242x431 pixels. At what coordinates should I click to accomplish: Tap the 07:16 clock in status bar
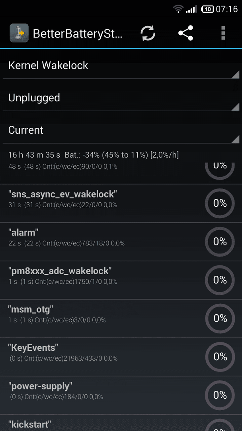(226, 9)
